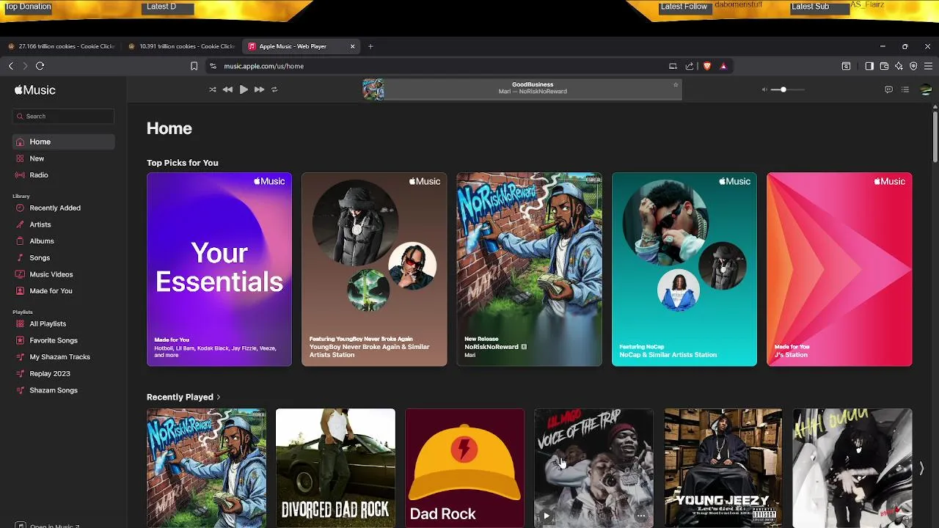Toggle repeat mode in the player bar
The height and width of the screenshot is (528, 939).
[274, 89]
